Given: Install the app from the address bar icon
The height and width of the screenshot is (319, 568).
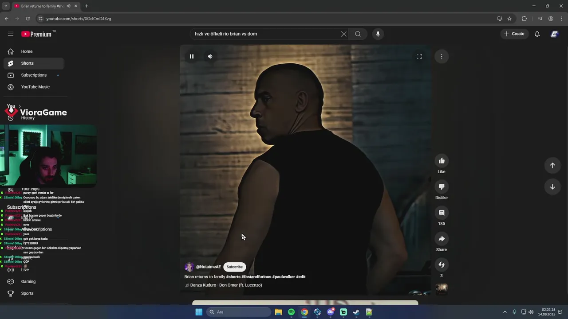Looking at the screenshot, I should point(500,19).
